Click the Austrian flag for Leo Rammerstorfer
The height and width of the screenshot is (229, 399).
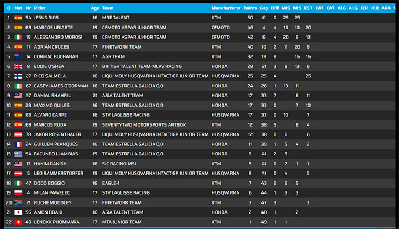point(18,174)
